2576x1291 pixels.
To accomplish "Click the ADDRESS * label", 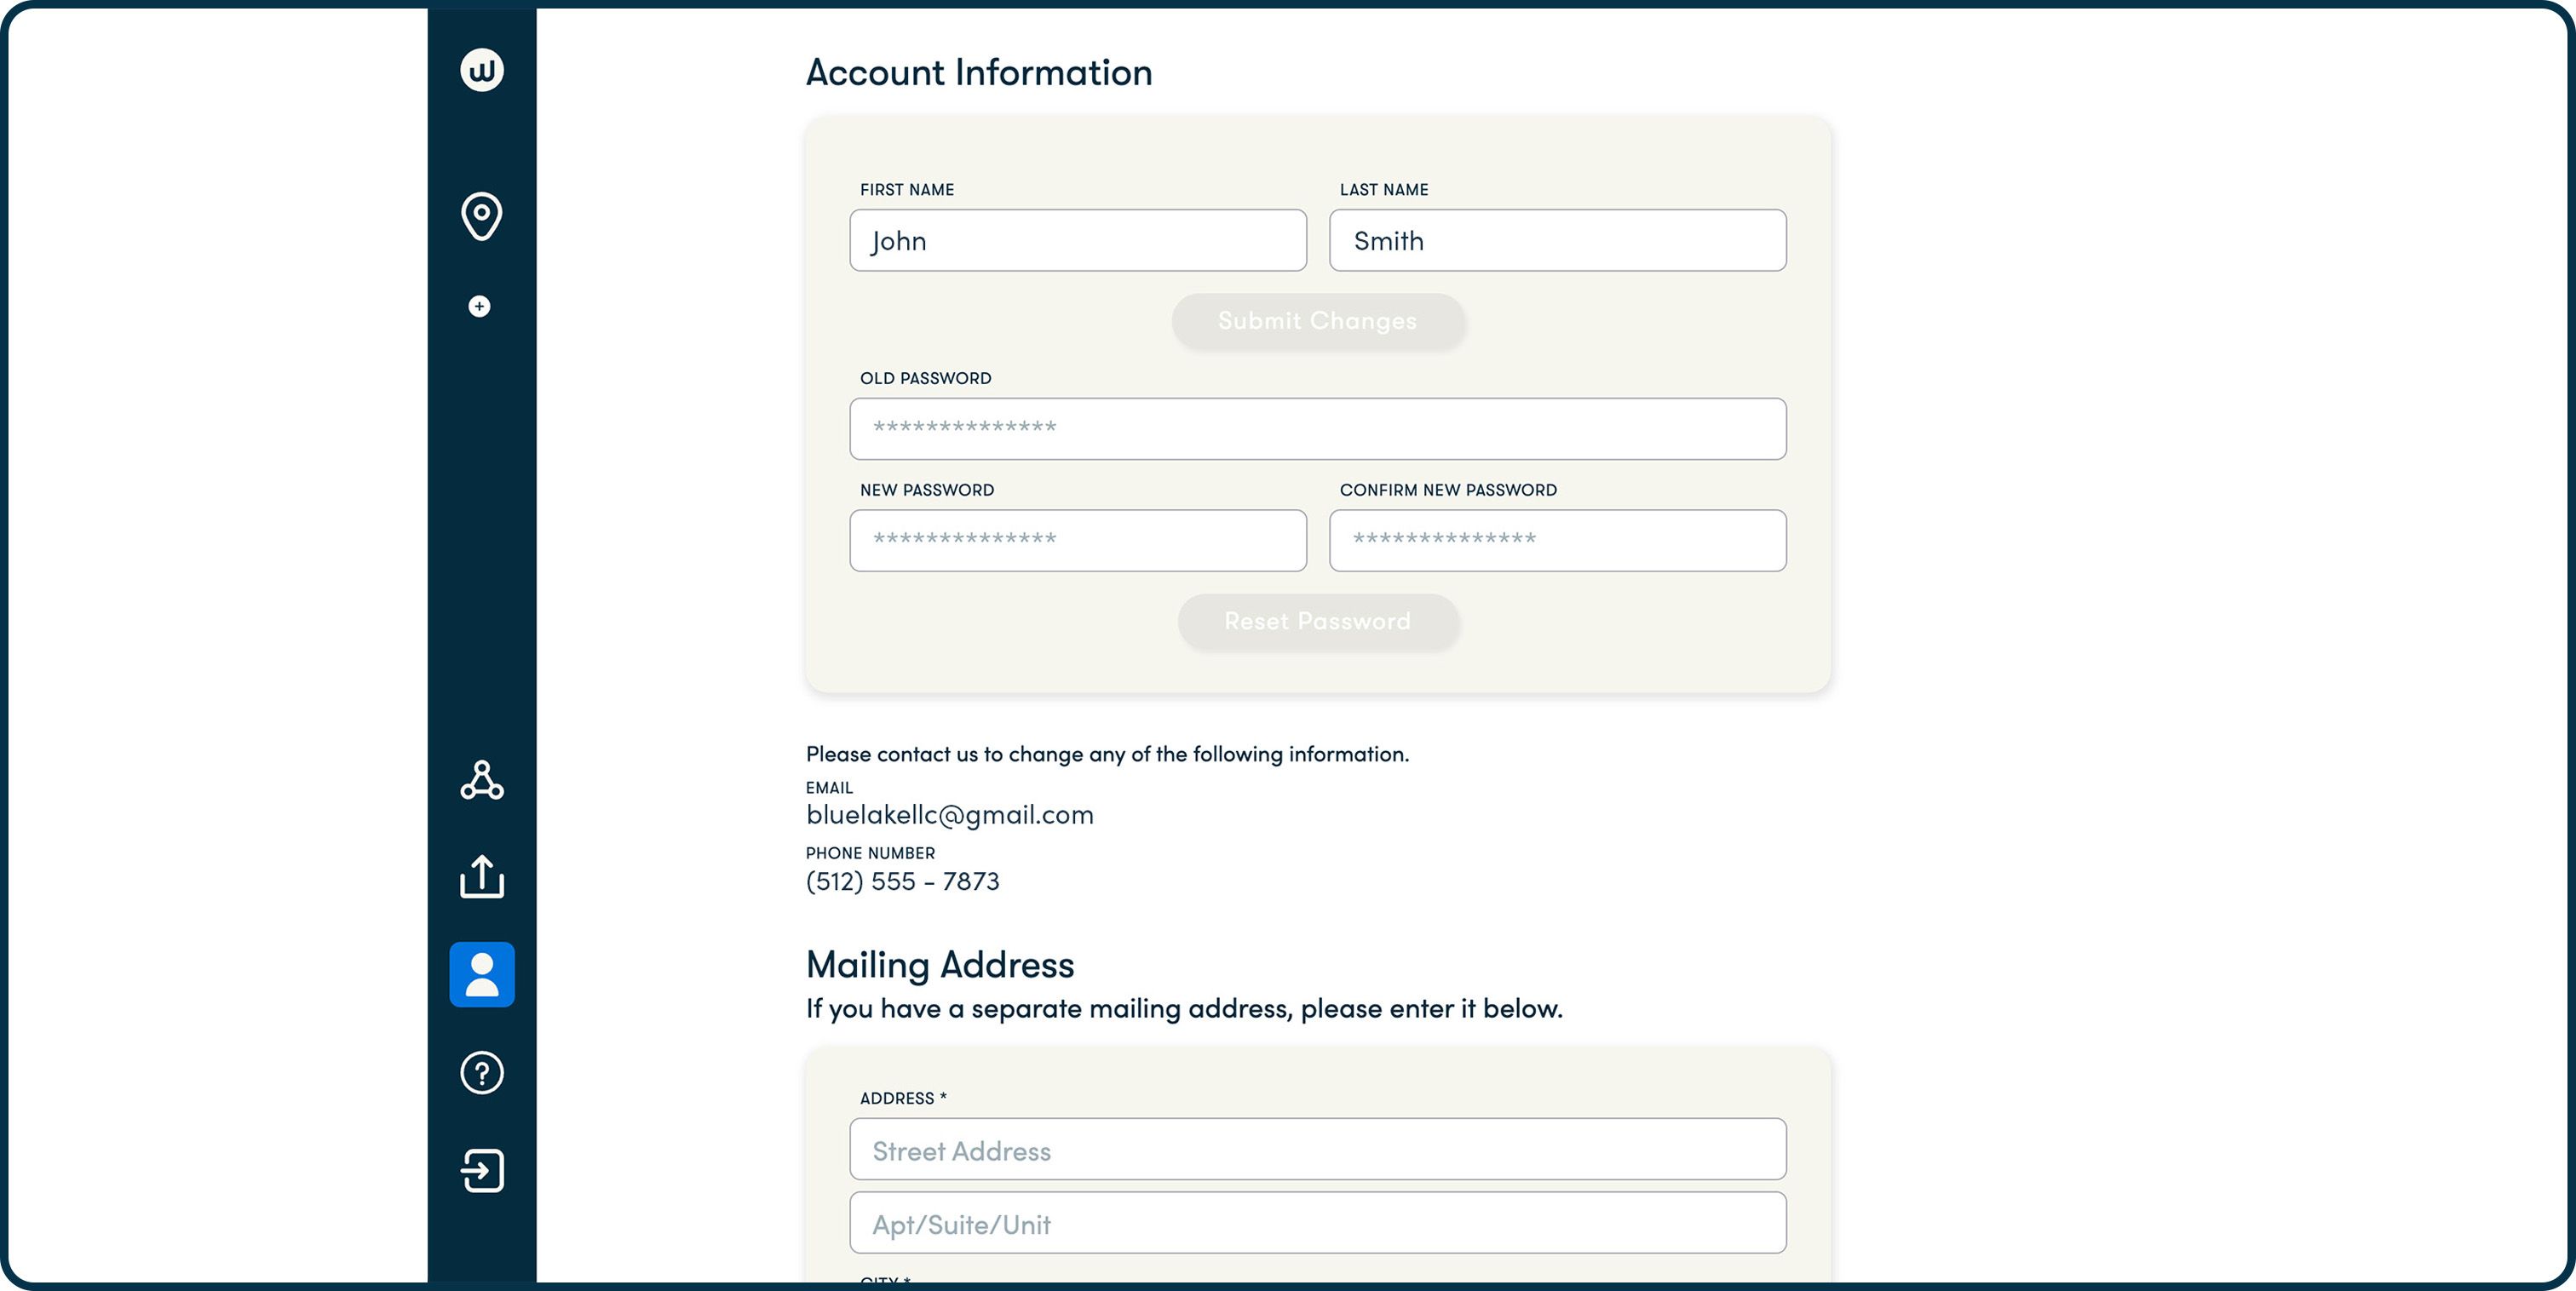I will click(903, 1099).
